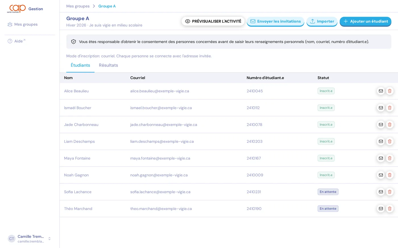Click the envelope icon for Alice Beaulieu
The height and width of the screenshot is (248, 398).
pyautogui.click(x=381, y=91)
